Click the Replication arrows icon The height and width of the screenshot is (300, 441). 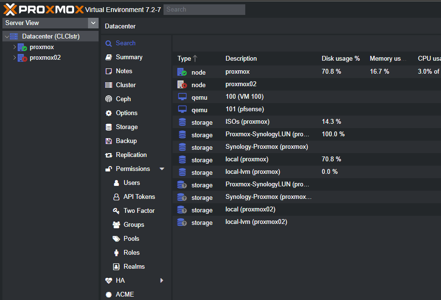(109, 155)
